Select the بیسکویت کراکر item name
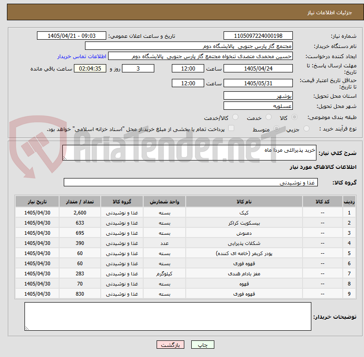Viewport: 364px width, 357px height. coord(244,223)
